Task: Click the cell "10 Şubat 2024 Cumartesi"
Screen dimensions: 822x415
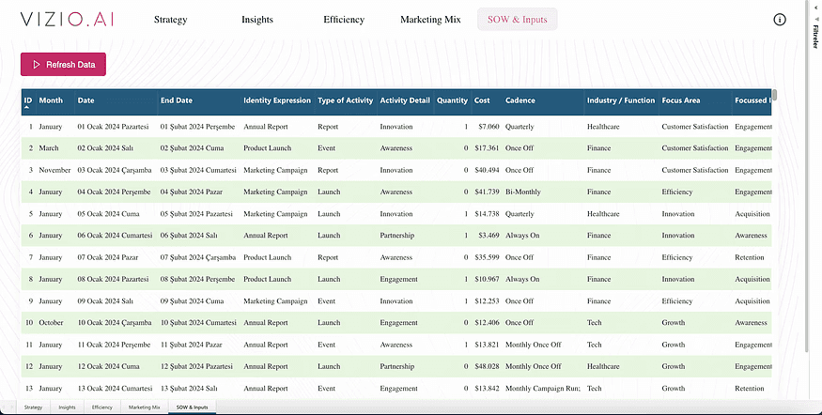Action: point(198,323)
